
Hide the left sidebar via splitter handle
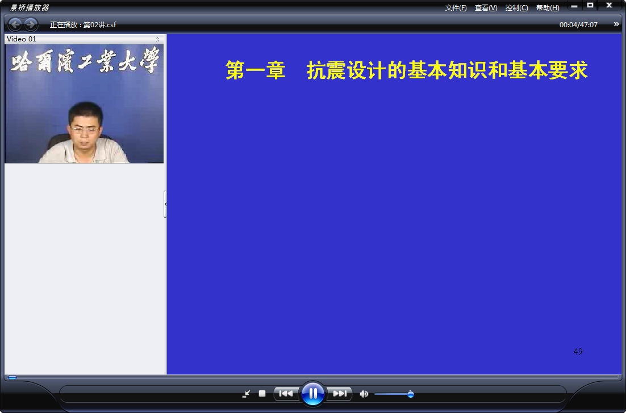pos(165,204)
